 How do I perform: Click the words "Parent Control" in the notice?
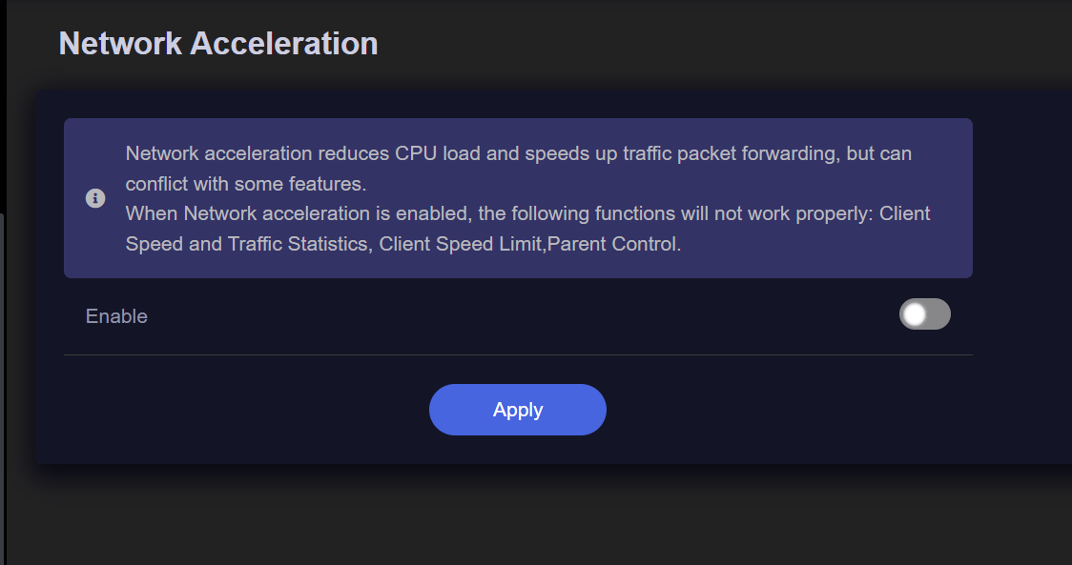click(613, 244)
